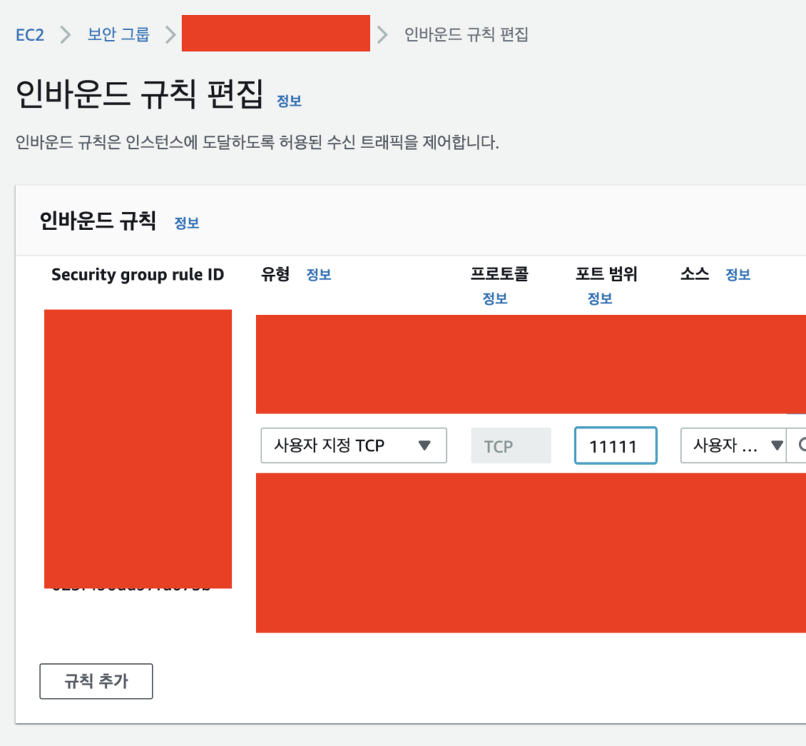
Task: Go to 보안 그룹 breadcrumb link
Action: [118, 35]
